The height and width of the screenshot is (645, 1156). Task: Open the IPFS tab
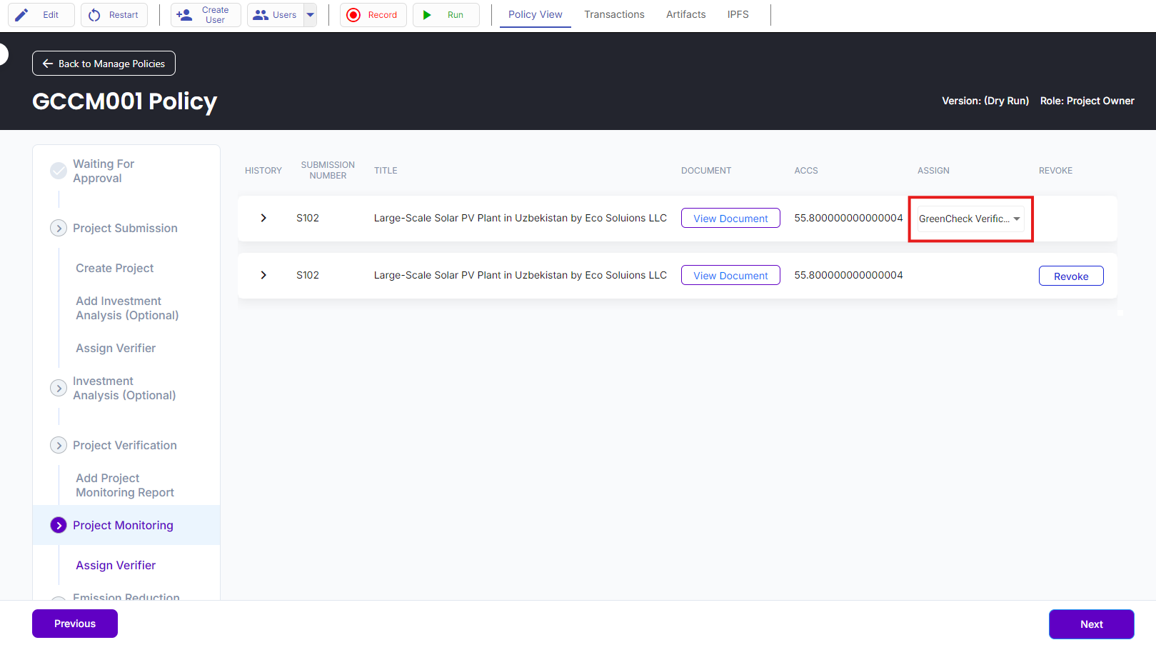coord(738,14)
